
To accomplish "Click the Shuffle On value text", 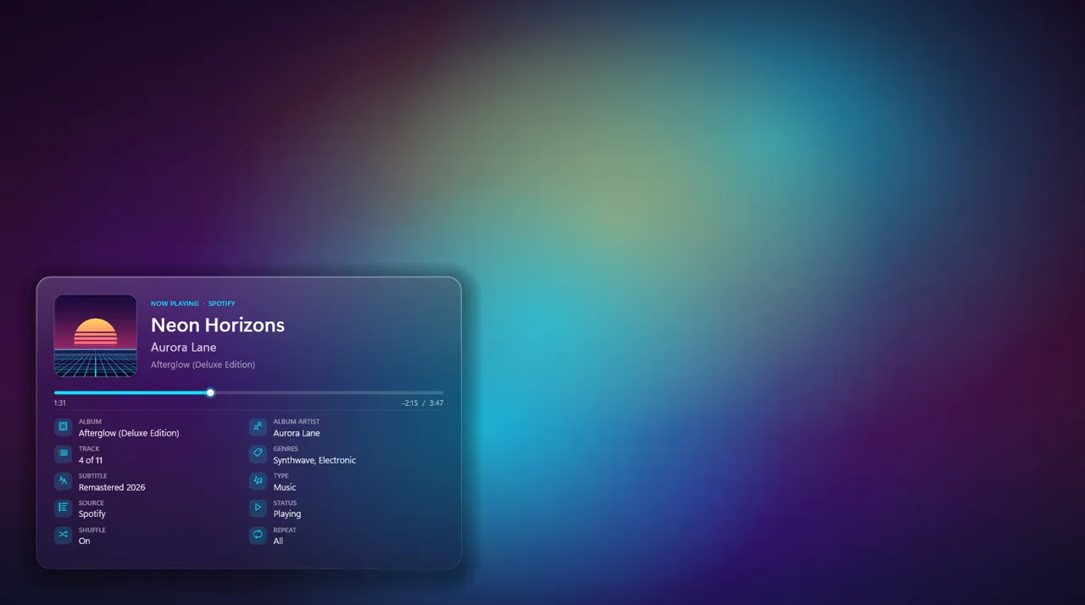I will click(x=84, y=541).
